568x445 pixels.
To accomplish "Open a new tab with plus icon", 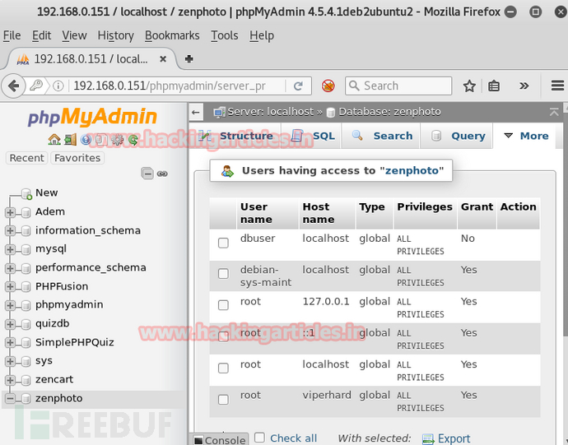I will pos(189,58).
